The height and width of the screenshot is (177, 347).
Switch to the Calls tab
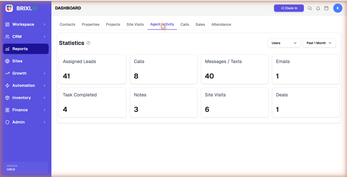185,24
